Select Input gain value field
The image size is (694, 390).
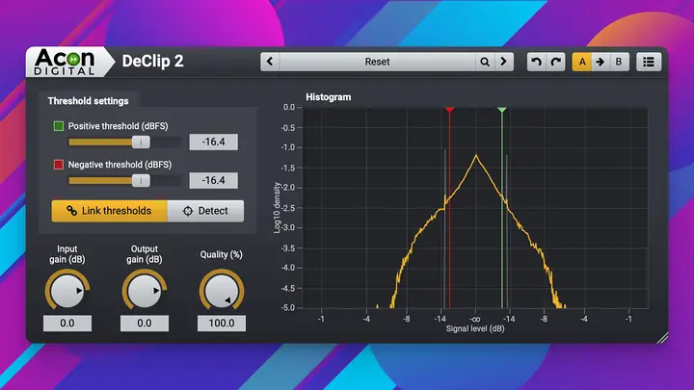point(67,324)
